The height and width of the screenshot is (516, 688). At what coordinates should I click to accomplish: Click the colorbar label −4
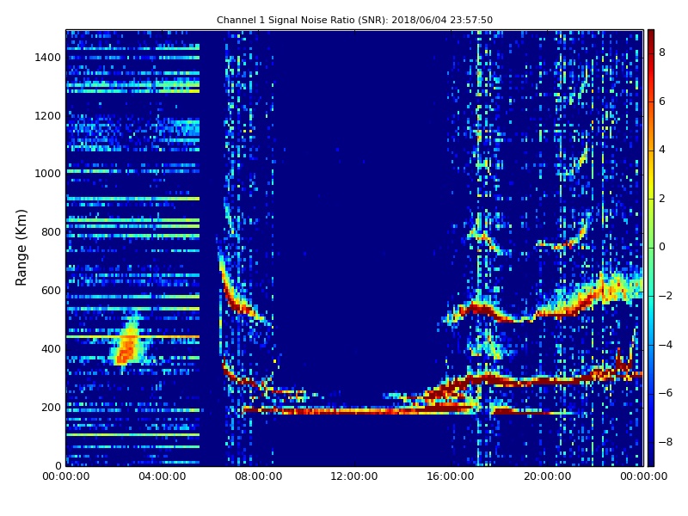666,345
